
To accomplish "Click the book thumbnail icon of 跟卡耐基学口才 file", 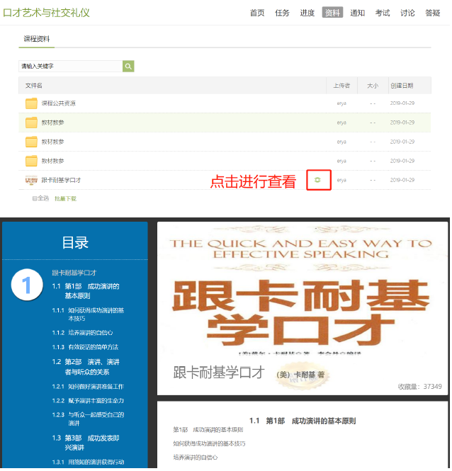I will [x=31, y=181].
